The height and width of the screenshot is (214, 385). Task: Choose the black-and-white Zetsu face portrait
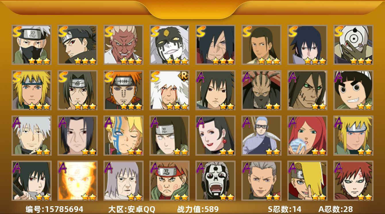pyautogui.click(x=170, y=45)
